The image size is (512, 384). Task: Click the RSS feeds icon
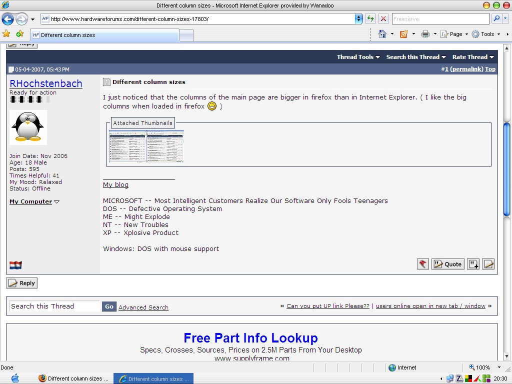click(x=404, y=34)
